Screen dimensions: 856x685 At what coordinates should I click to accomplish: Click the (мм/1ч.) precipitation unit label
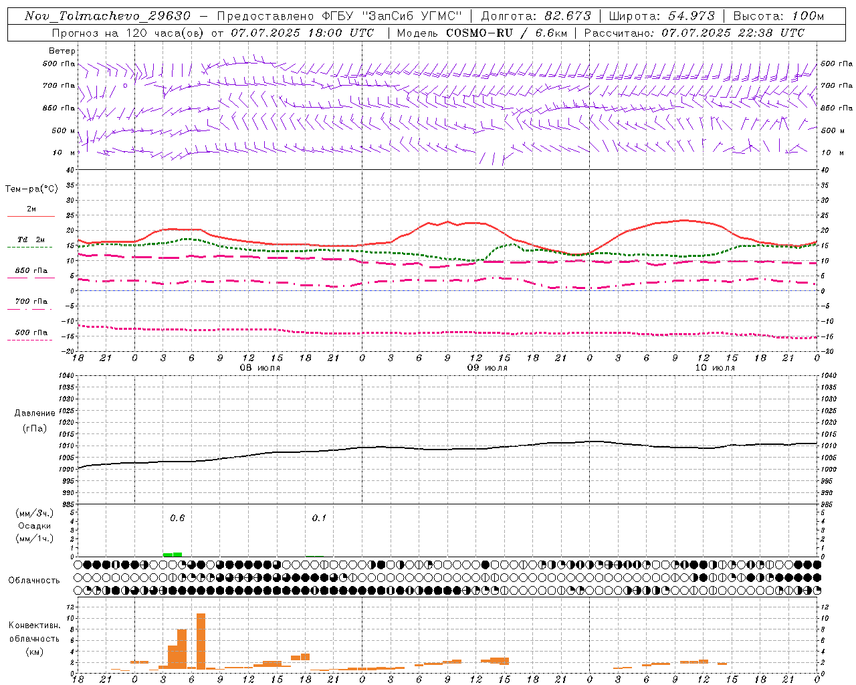[34, 539]
